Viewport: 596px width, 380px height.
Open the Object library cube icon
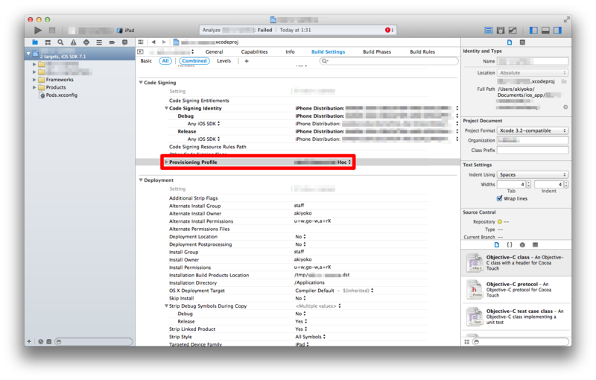point(523,244)
